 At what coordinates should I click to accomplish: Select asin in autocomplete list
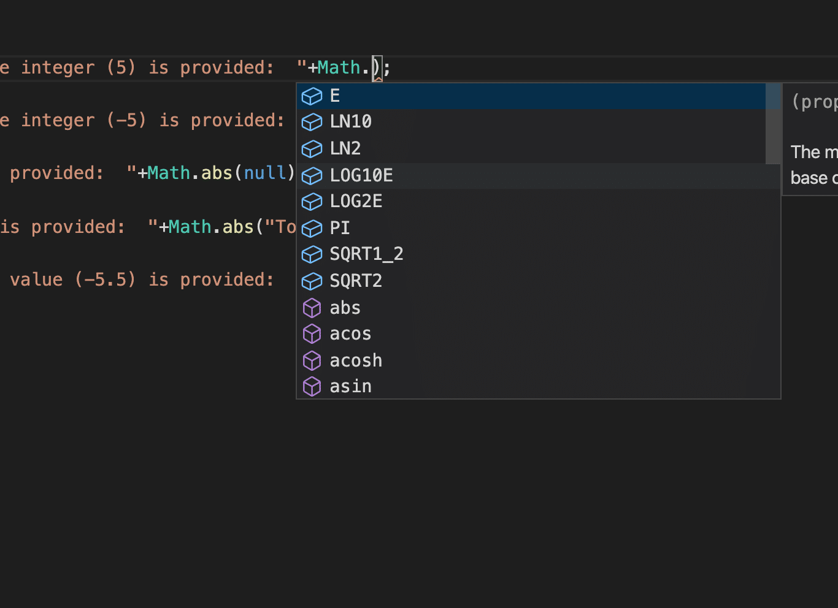coord(531,386)
